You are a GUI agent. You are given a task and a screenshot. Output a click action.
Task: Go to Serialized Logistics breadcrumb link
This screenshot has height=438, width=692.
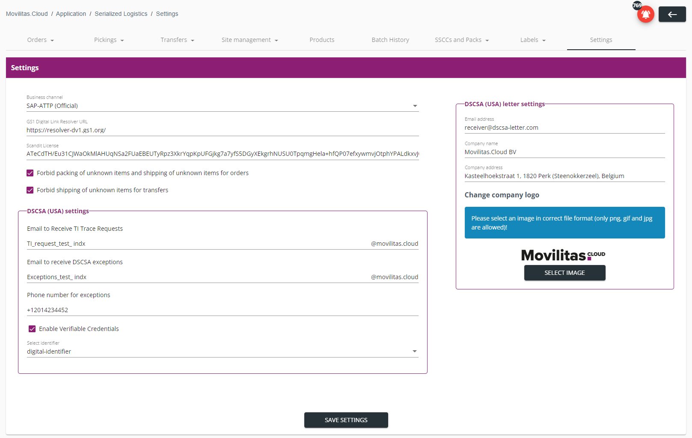point(121,14)
